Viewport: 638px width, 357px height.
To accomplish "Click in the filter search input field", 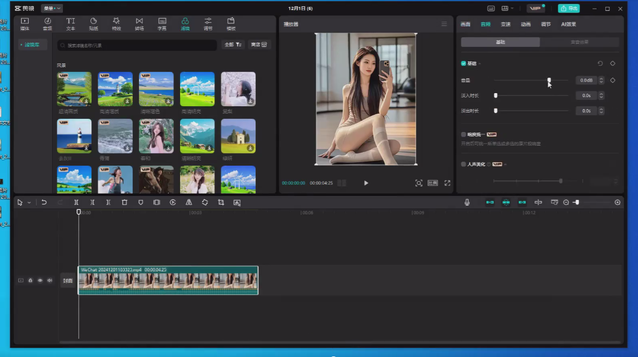I will (x=137, y=45).
